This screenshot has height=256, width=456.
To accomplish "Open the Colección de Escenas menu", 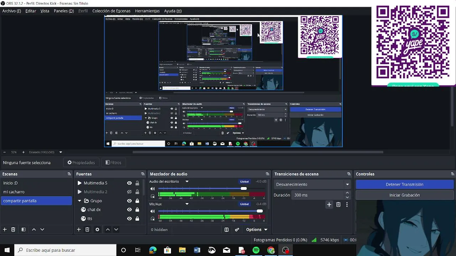I will (x=112, y=11).
